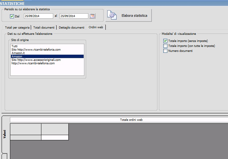The height and width of the screenshot is (159, 228).
Task: Select 'http://www.ricambi-telefonia.com' entry without Sito prefix
Action: [47, 63]
